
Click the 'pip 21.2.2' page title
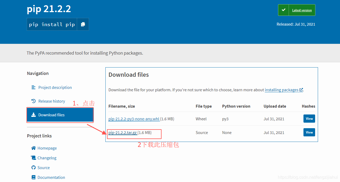(49, 9)
